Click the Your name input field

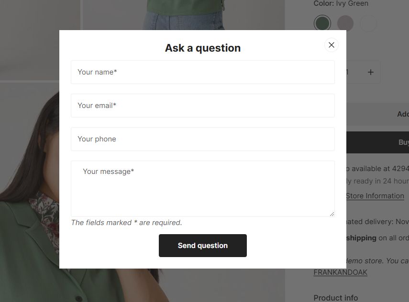click(x=203, y=72)
